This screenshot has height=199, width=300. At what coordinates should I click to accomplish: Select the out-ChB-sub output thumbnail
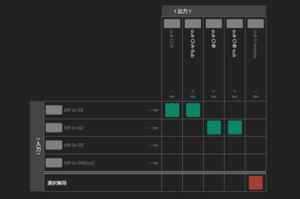click(234, 24)
